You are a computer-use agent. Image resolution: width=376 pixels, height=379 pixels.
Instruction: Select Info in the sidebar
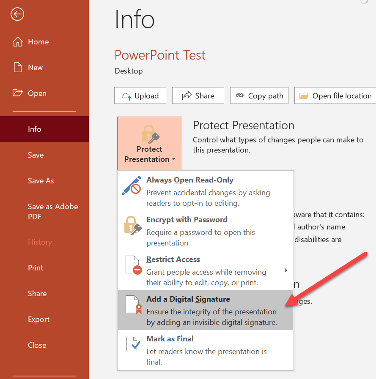tap(35, 129)
